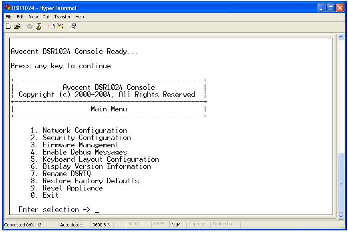348x232 pixels.
Task: Click the vertical scrollbar thumb
Action: pos(341,183)
